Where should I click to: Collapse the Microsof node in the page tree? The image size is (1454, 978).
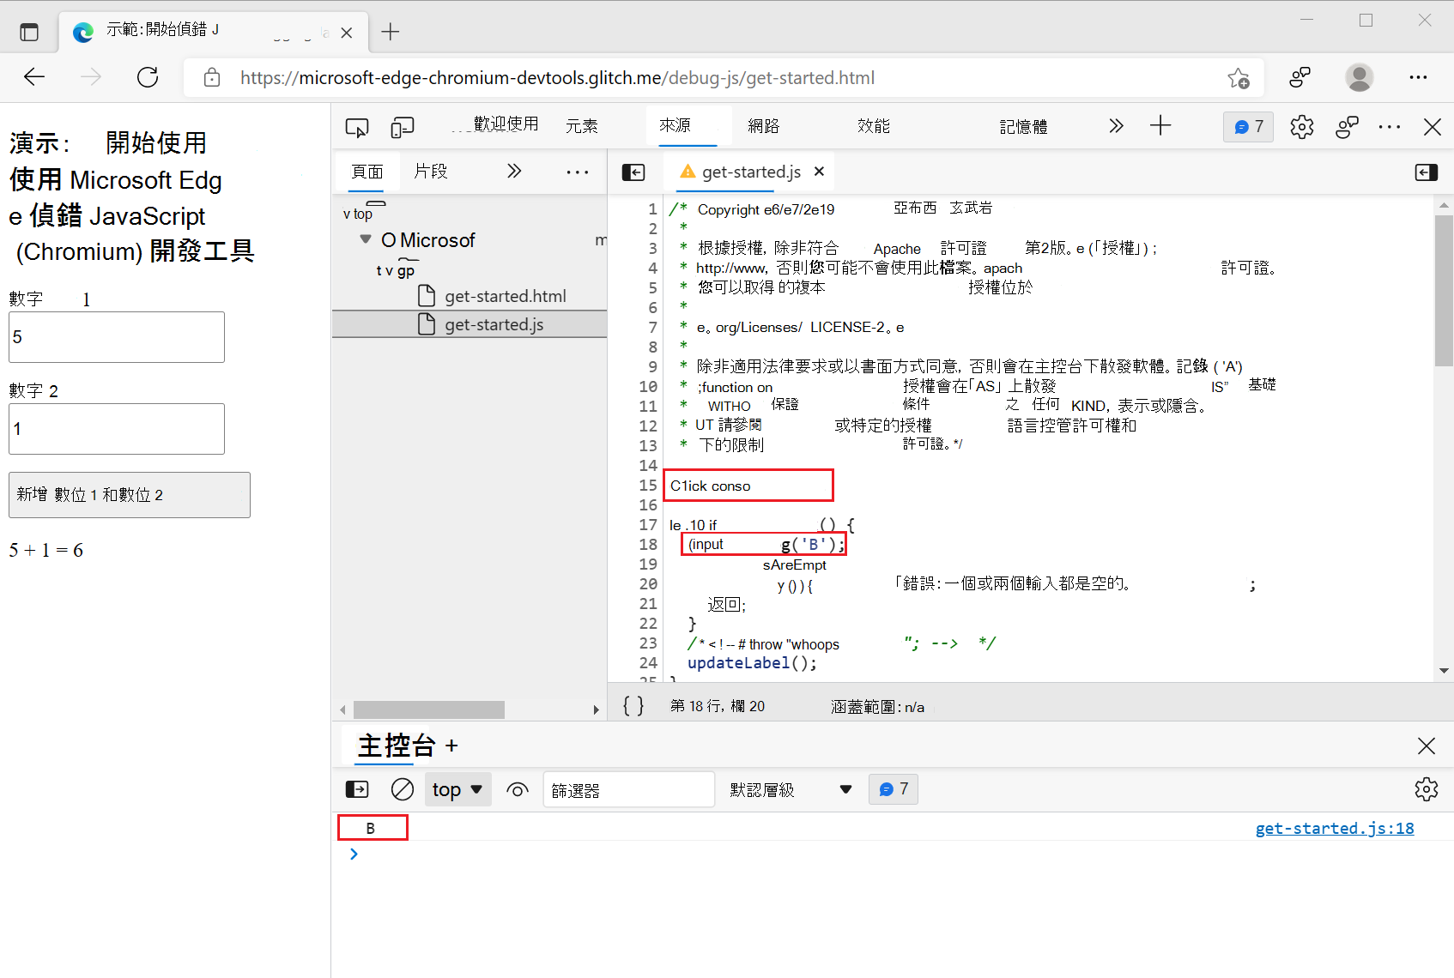(x=365, y=239)
